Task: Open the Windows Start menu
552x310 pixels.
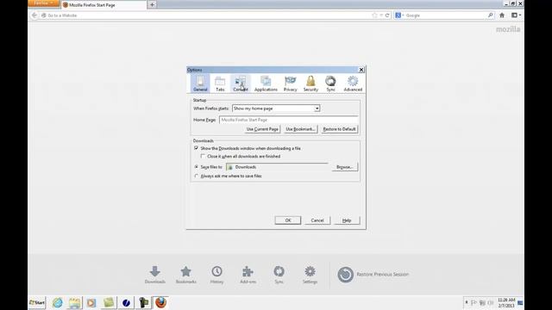Action: coord(37,302)
